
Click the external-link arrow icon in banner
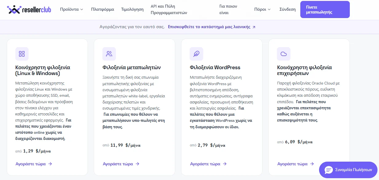pos(254,27)
